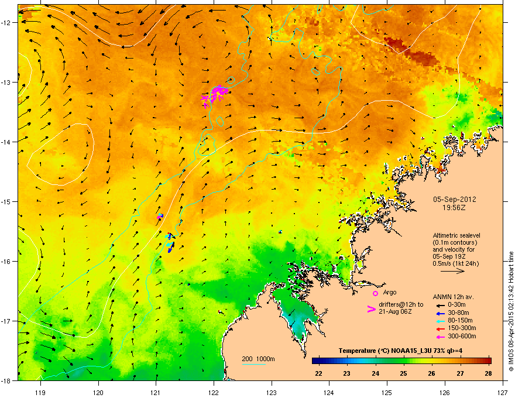515x398 pixels.
Task: Click the time label 19:56Z
Action: coord(454,208)
